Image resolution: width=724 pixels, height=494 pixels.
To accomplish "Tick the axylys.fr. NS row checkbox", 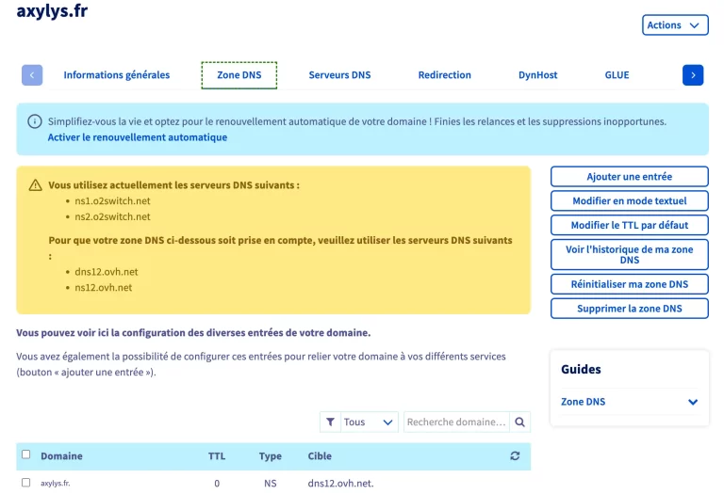I will click(25, 483).
